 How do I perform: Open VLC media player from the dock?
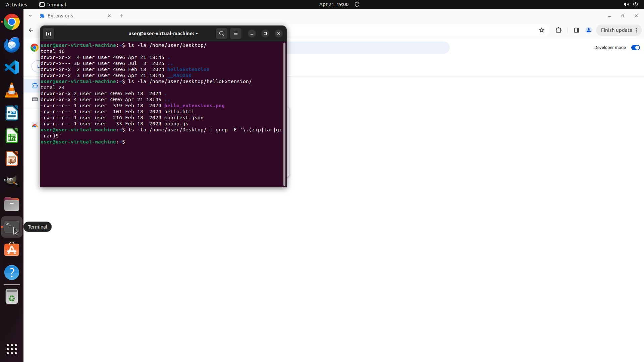(x=12, y=90)
